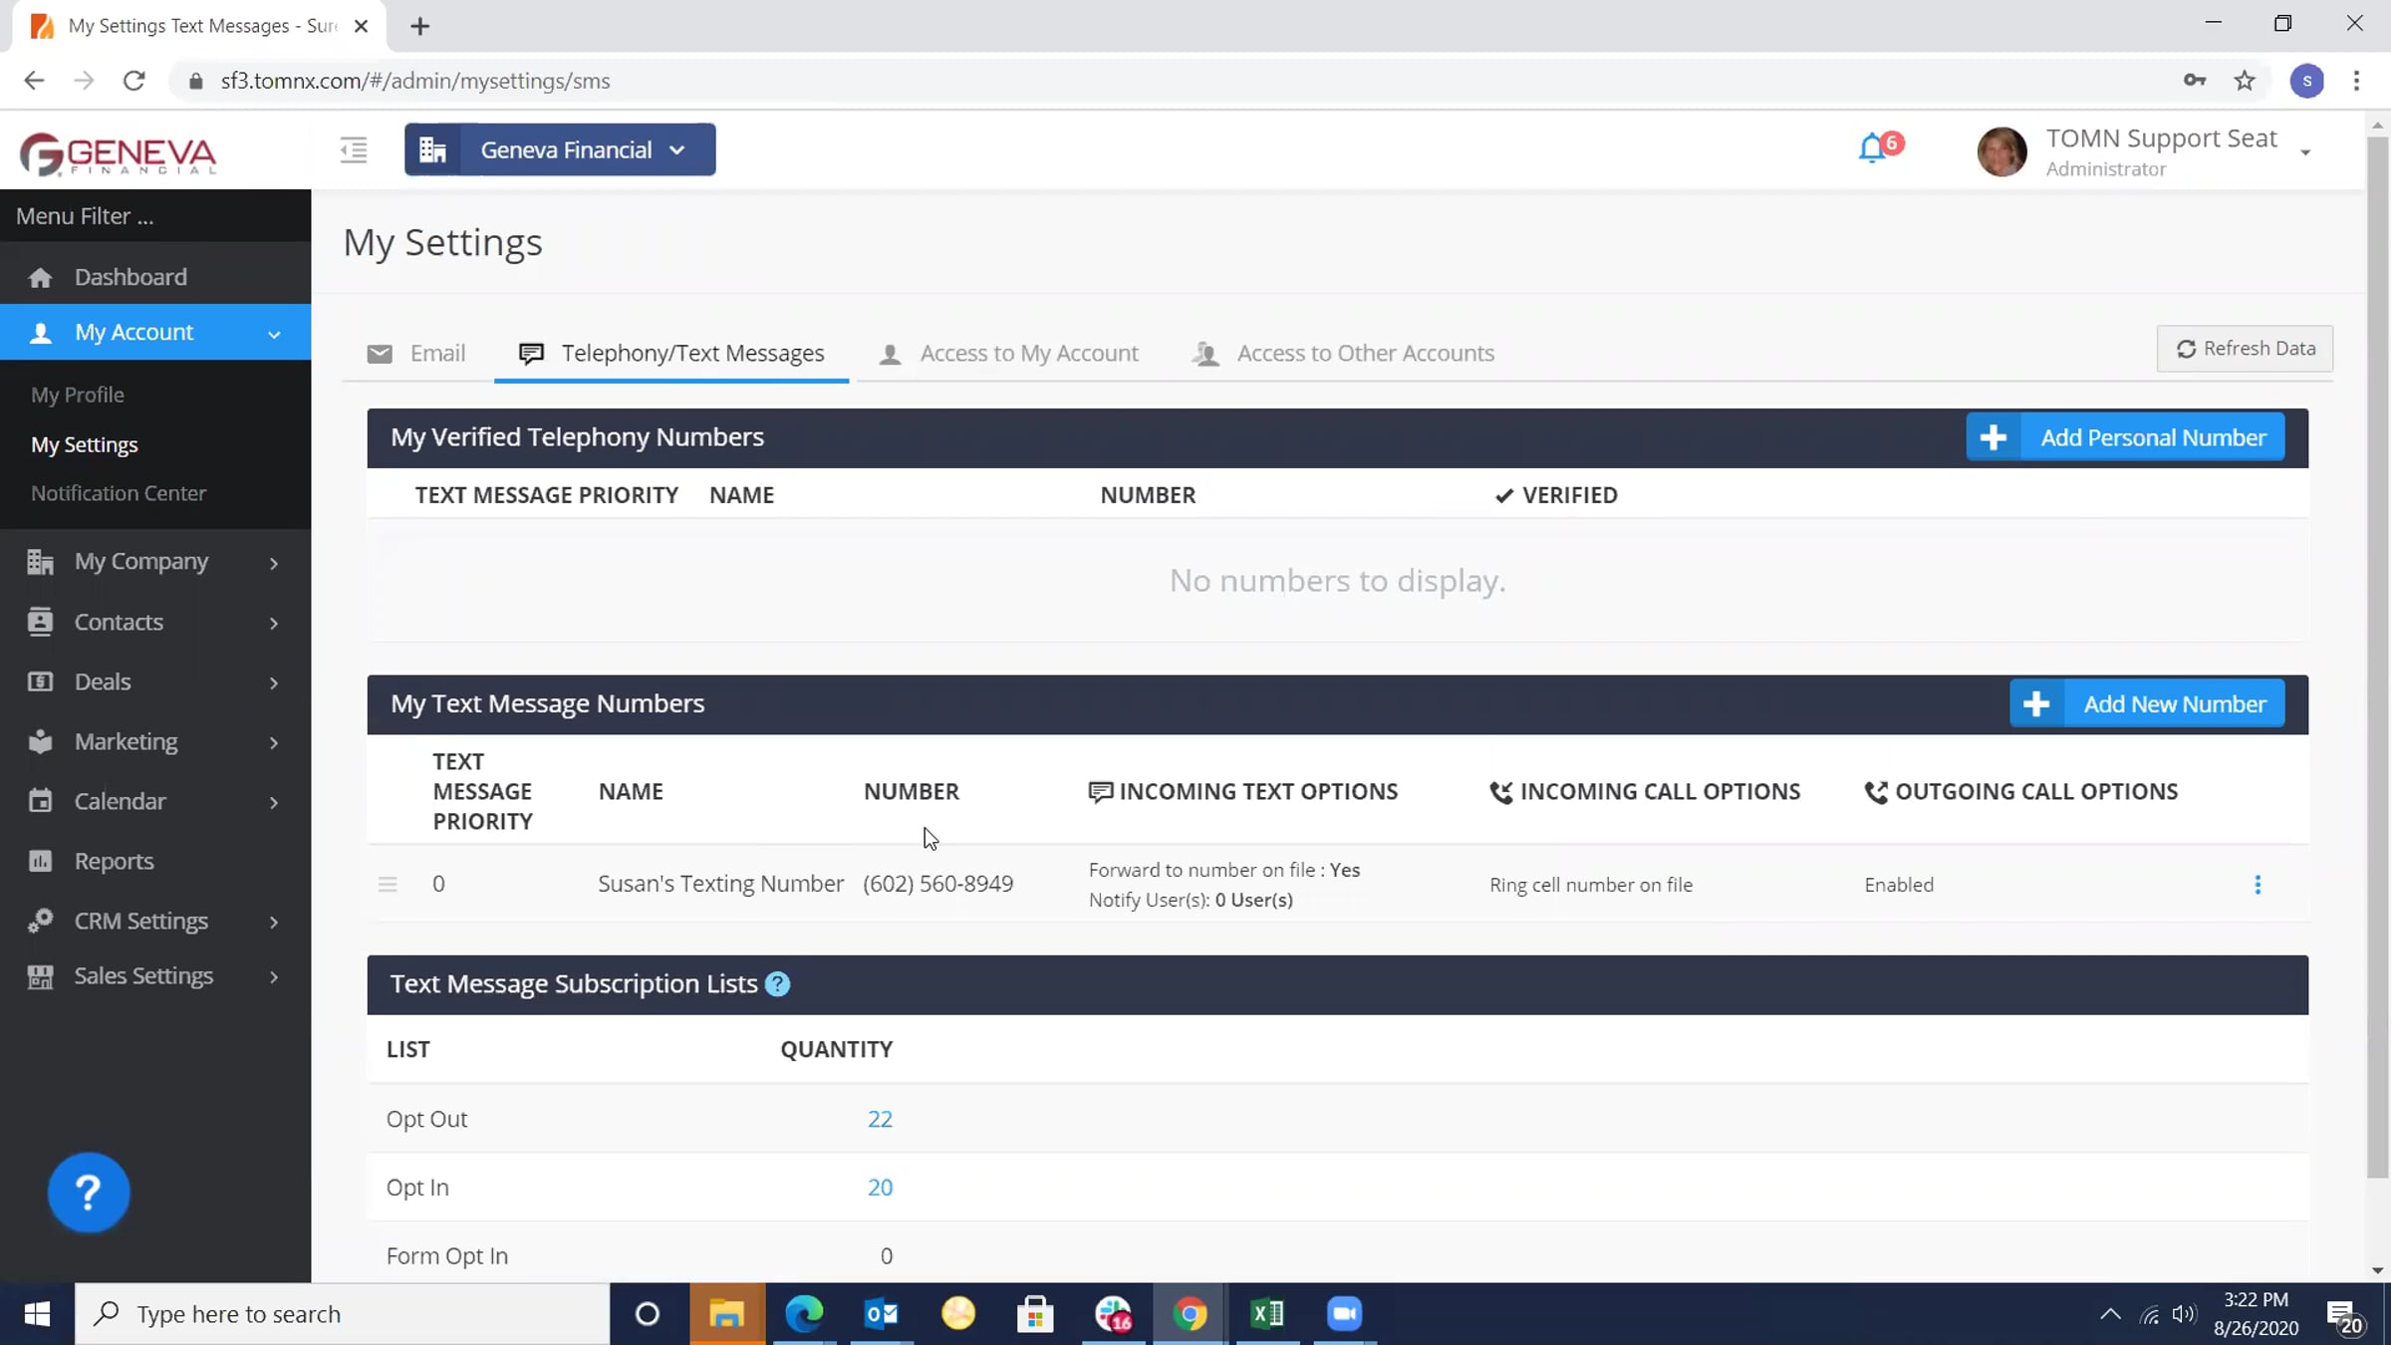Click the Subscription Lists help info icon
The width and height of the screenshot is (2391, 1345).
[777, 984]
